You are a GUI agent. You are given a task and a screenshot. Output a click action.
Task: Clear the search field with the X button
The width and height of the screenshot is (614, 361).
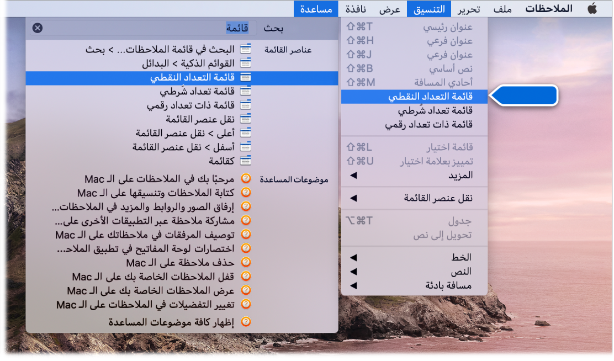point(38,28)
